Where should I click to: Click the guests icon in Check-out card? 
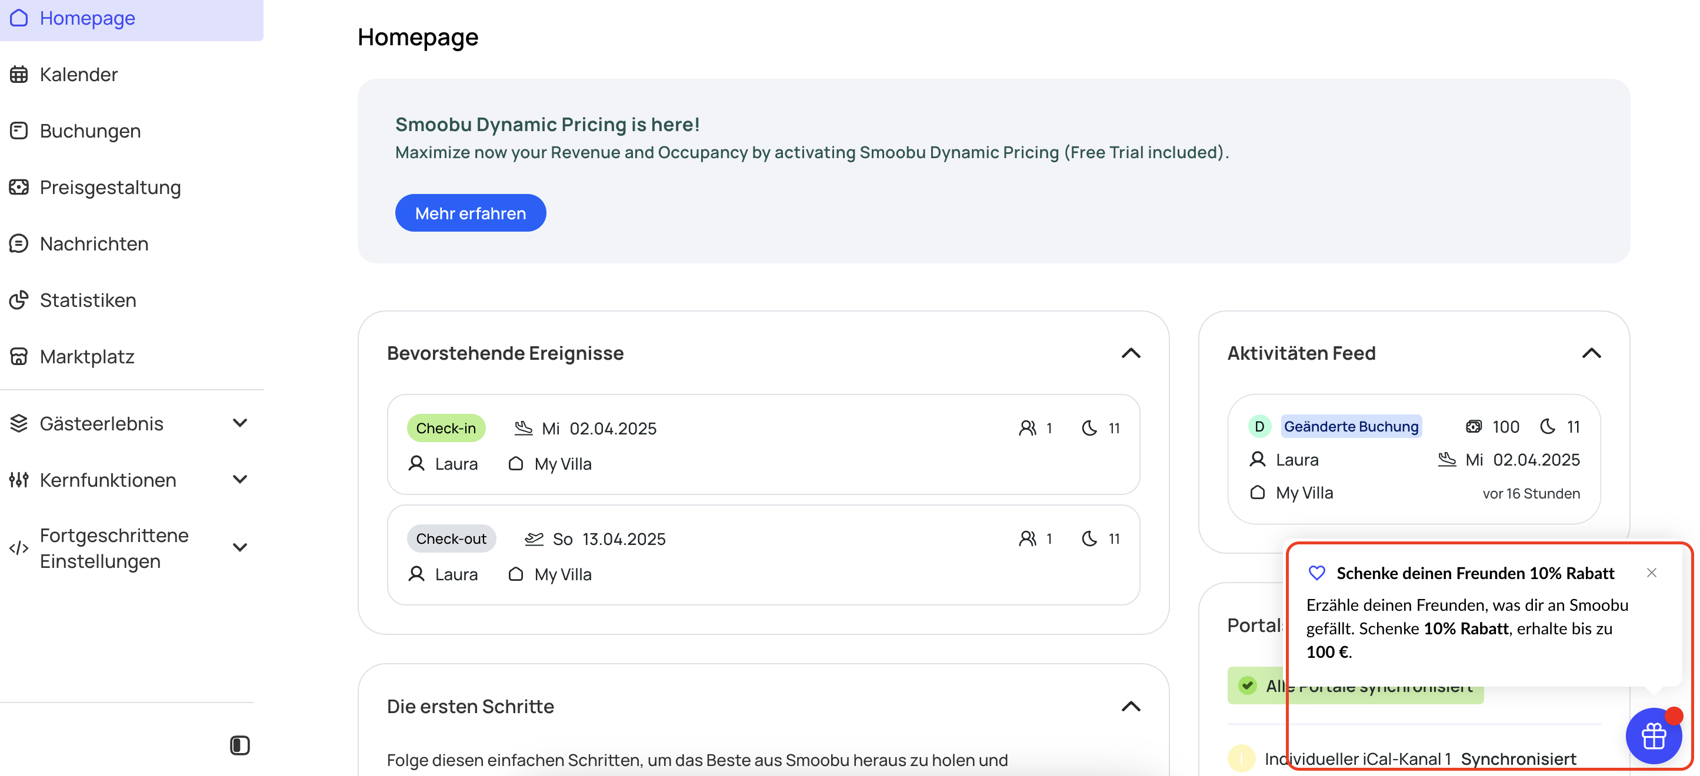coord(1028,539)
